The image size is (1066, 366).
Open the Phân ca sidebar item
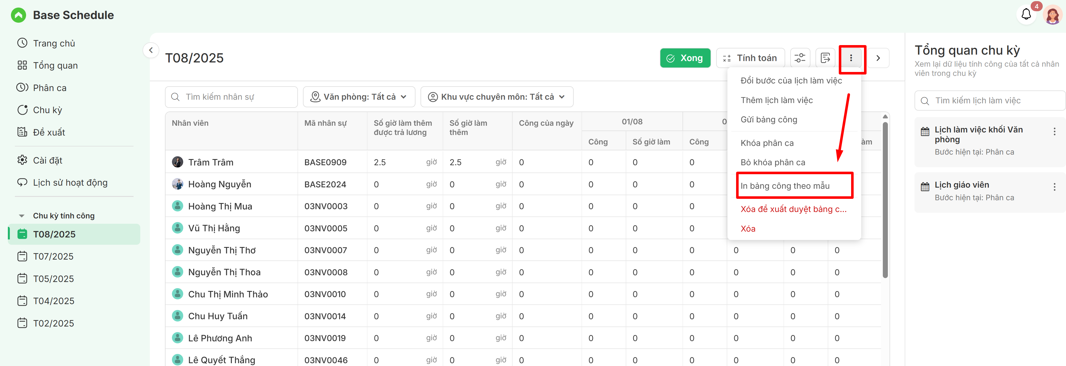[49, 88]
